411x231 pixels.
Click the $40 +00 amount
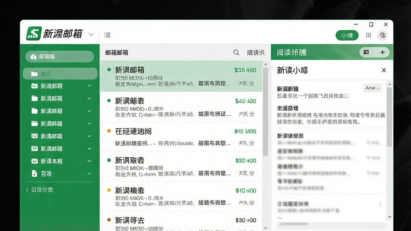[x=246, y=101]
